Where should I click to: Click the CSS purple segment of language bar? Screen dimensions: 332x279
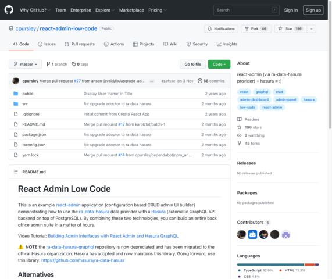(x=317, y=264)
